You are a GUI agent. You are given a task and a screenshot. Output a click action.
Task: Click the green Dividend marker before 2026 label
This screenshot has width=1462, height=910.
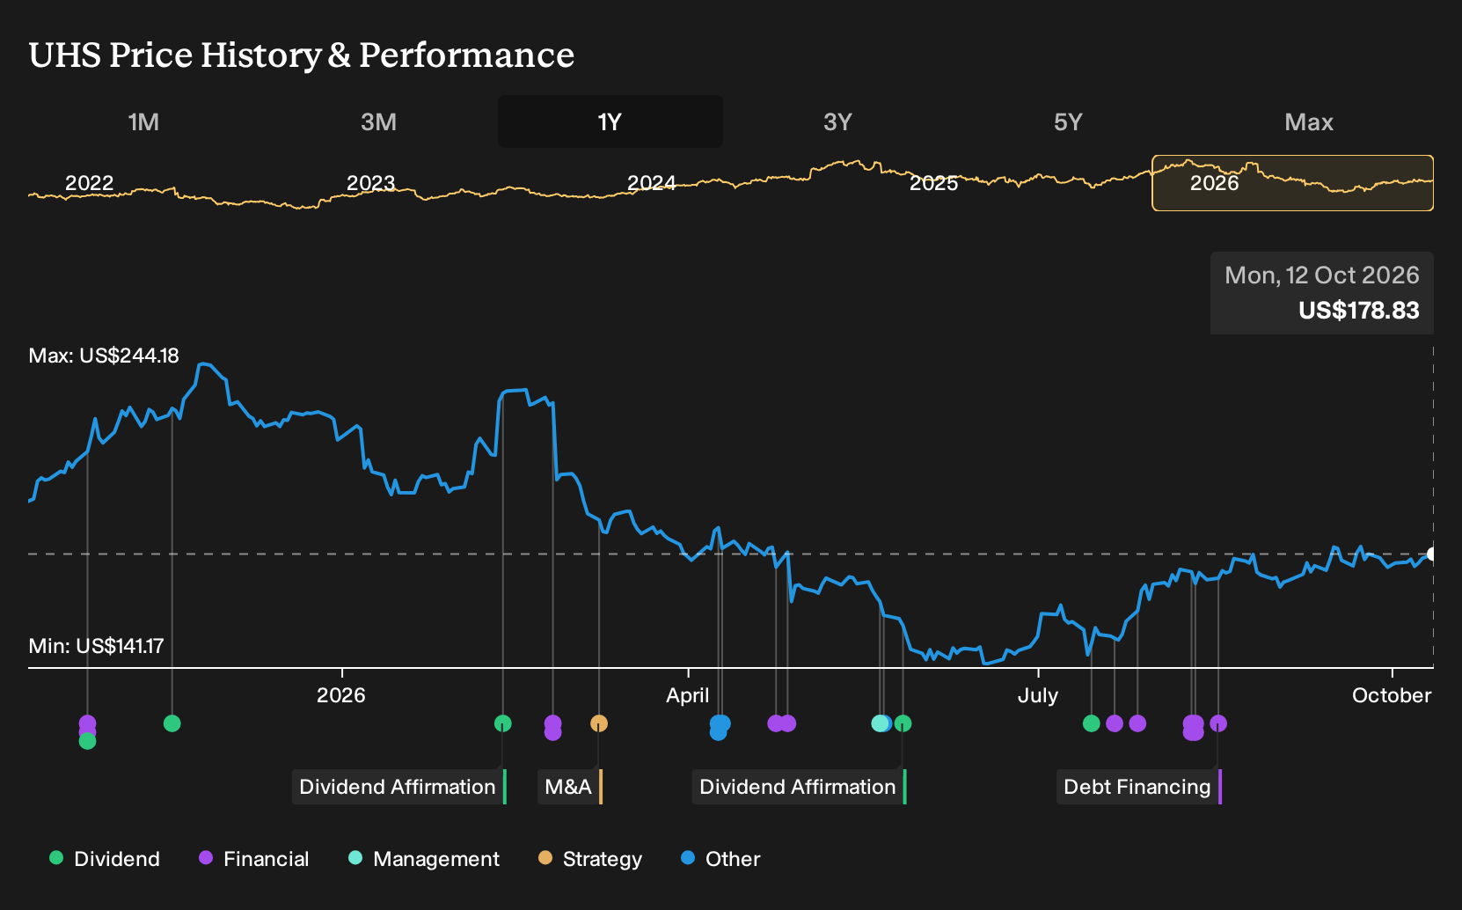pos(172,723)
